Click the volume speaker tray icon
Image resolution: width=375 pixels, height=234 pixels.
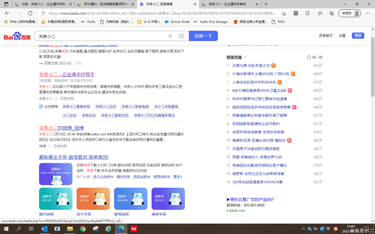click(x=316, y=229)
